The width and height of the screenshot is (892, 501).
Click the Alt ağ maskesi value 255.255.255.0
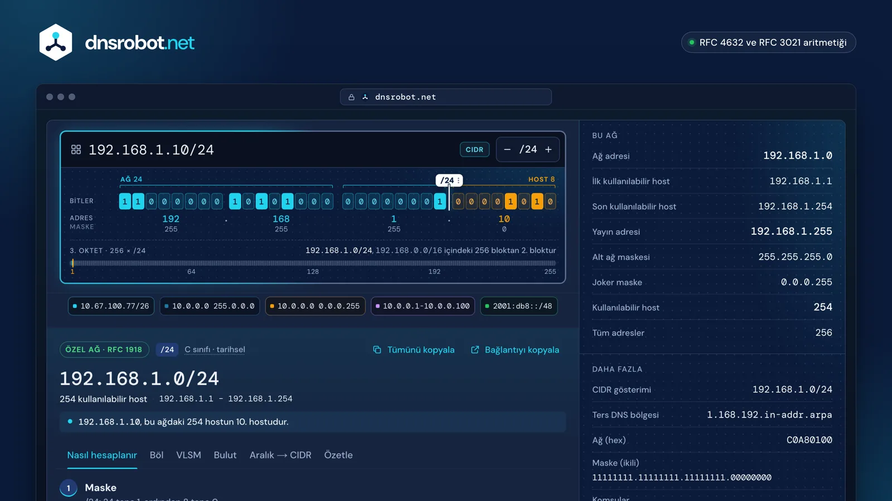(795, 257)
